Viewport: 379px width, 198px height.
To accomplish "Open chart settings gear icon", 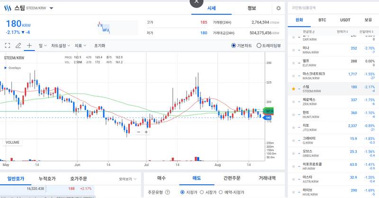I will [279, 8].
